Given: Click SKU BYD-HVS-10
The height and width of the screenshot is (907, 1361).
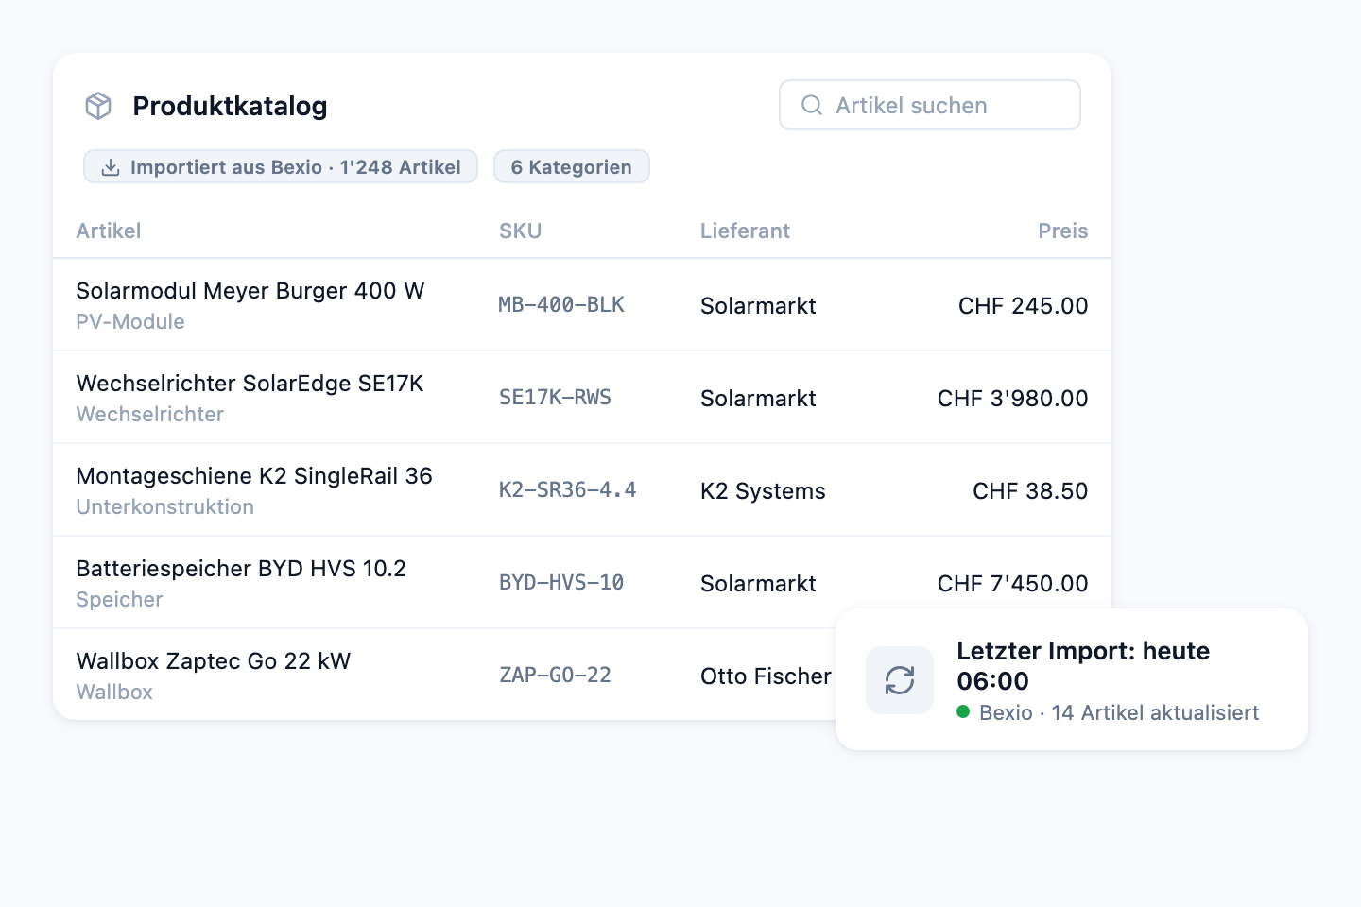Looking at the screenshot, I should pyautogui.click(x=561, y=583).
